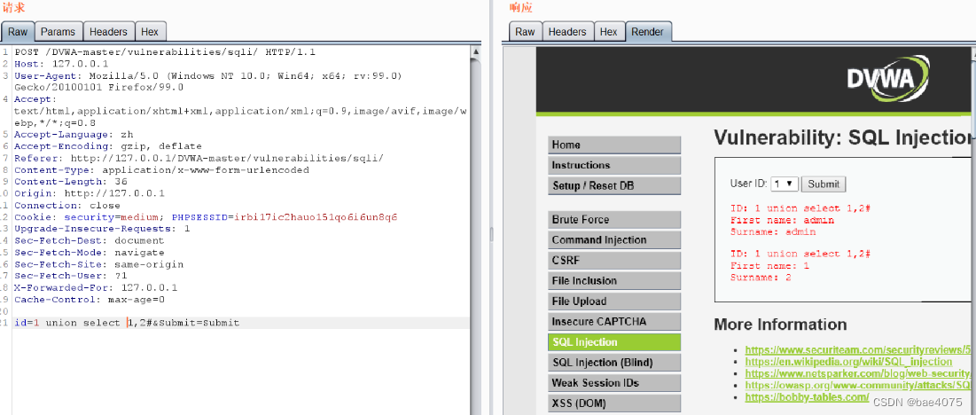
Task: Open the bobby-tables.com link
Action: pos(807,397)
